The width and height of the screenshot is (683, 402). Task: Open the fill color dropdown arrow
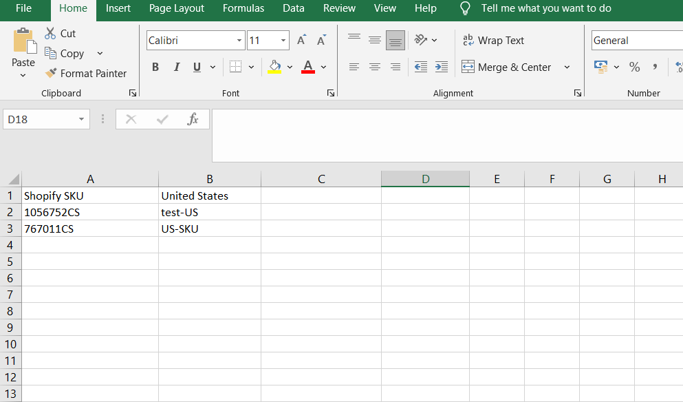click(290, 67)
